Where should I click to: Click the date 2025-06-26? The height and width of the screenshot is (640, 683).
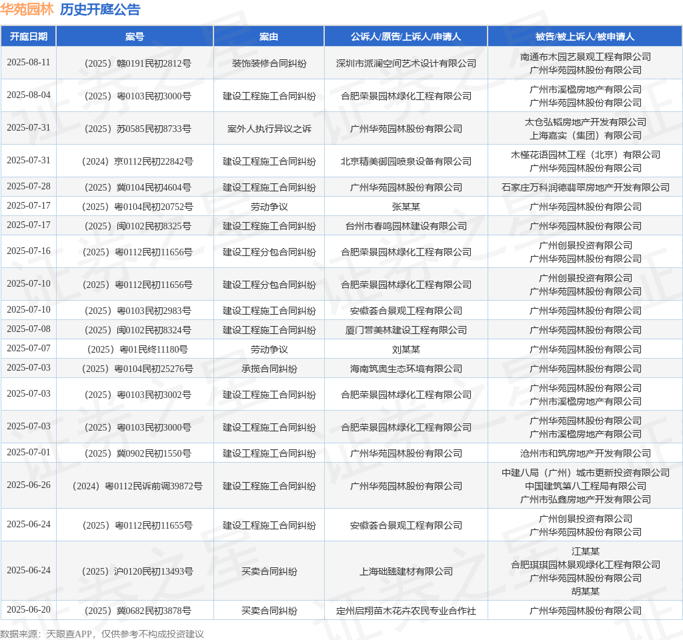click(29, 485)
